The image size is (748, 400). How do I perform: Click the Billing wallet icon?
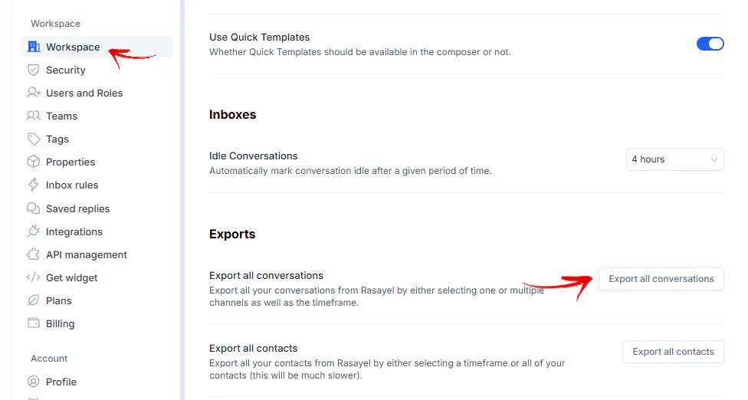coord(34,323)
